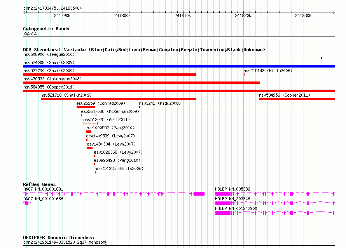Click the 241800k ruler tick label
Screen dimensions: 346x248
click(x=122, y=16)
